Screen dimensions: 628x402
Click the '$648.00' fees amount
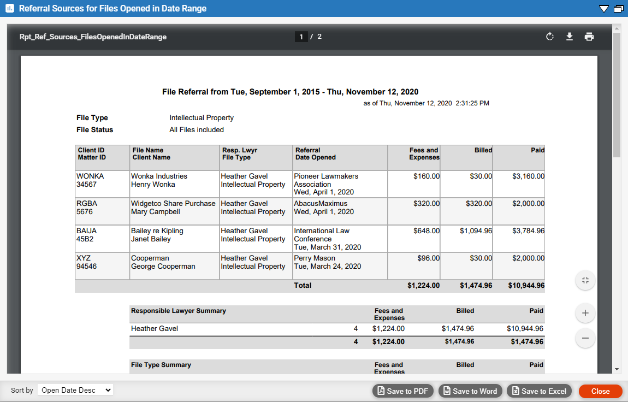(x=426, y=230)
